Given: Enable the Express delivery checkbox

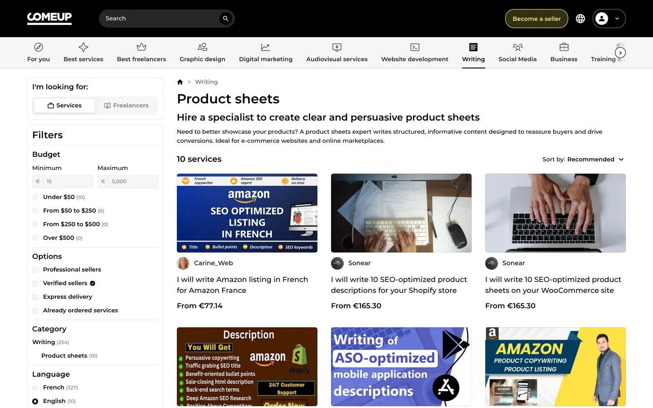Looking at the screenshot, I should pyautogui.click(x=35, y=297).
